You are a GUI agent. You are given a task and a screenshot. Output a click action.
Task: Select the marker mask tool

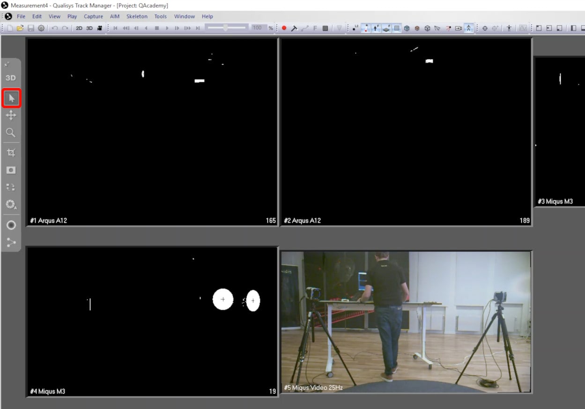click(11, 170)
